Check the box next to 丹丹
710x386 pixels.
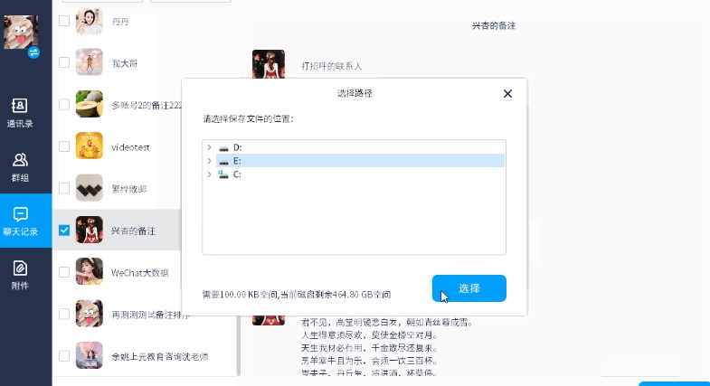[64, 21]
